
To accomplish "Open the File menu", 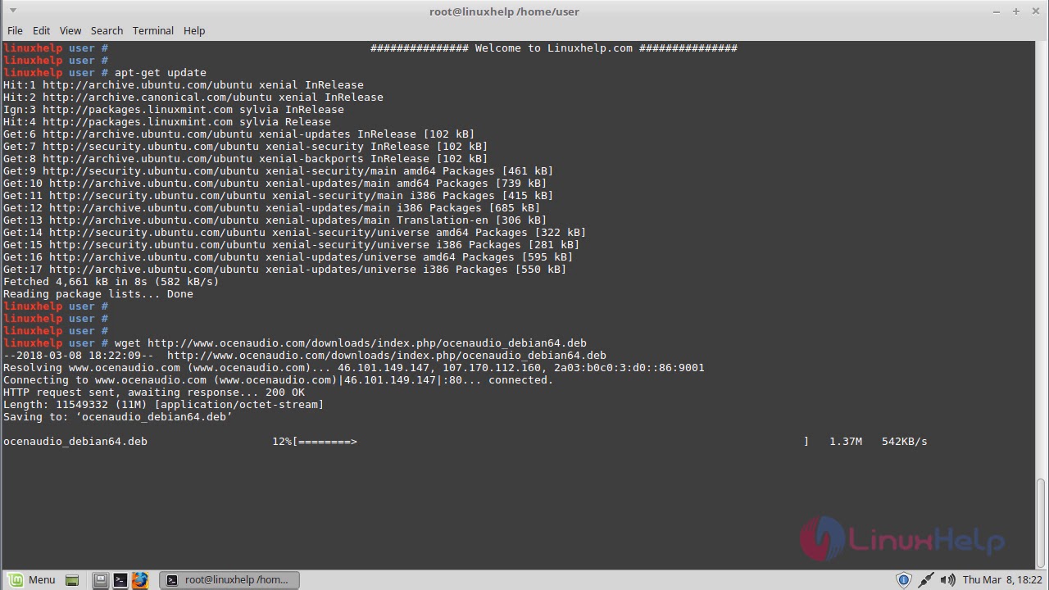I will [15, 30].
